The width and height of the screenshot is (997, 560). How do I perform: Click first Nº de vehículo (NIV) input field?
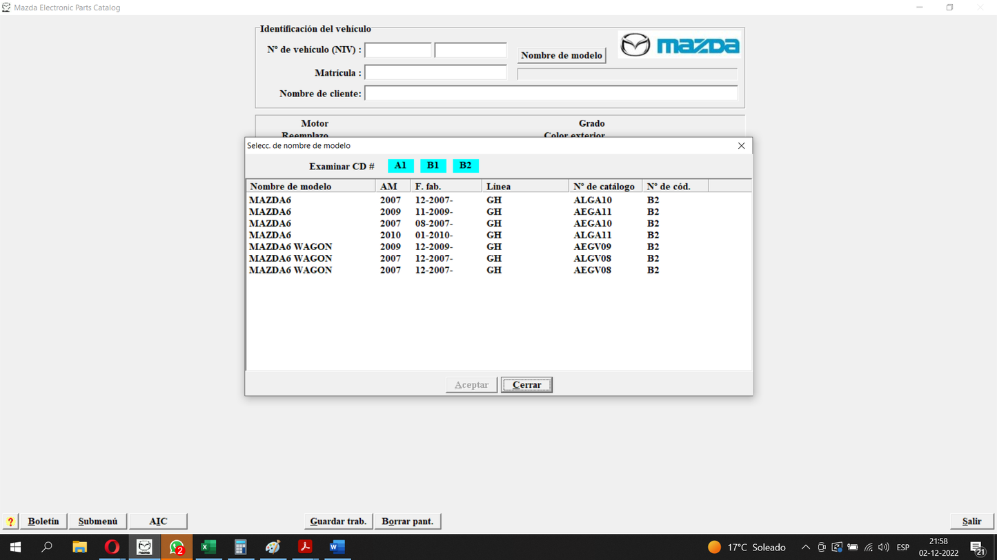[398, 50]
